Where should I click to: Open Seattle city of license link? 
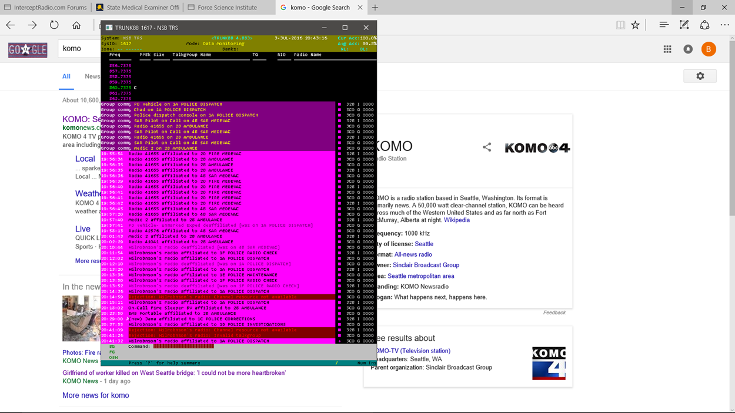pyautogui.click(x=424, y=244)
